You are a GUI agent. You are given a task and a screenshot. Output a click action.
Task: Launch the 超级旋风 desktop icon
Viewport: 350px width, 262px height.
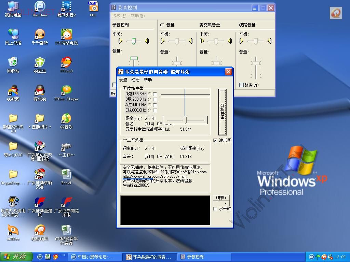coord(40,233)
